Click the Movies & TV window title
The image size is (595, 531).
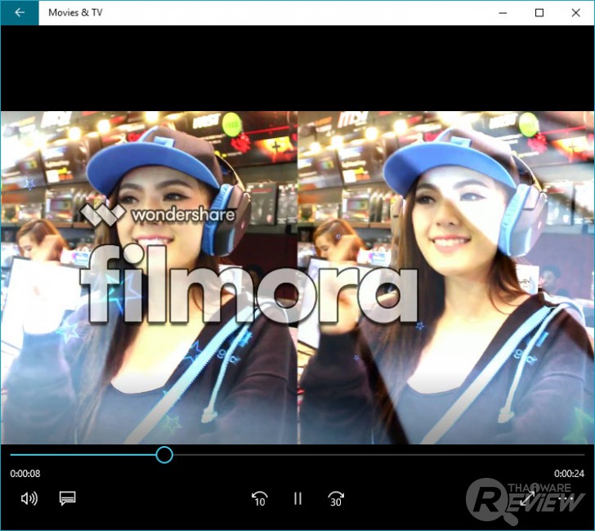click(x=75, y=12)
